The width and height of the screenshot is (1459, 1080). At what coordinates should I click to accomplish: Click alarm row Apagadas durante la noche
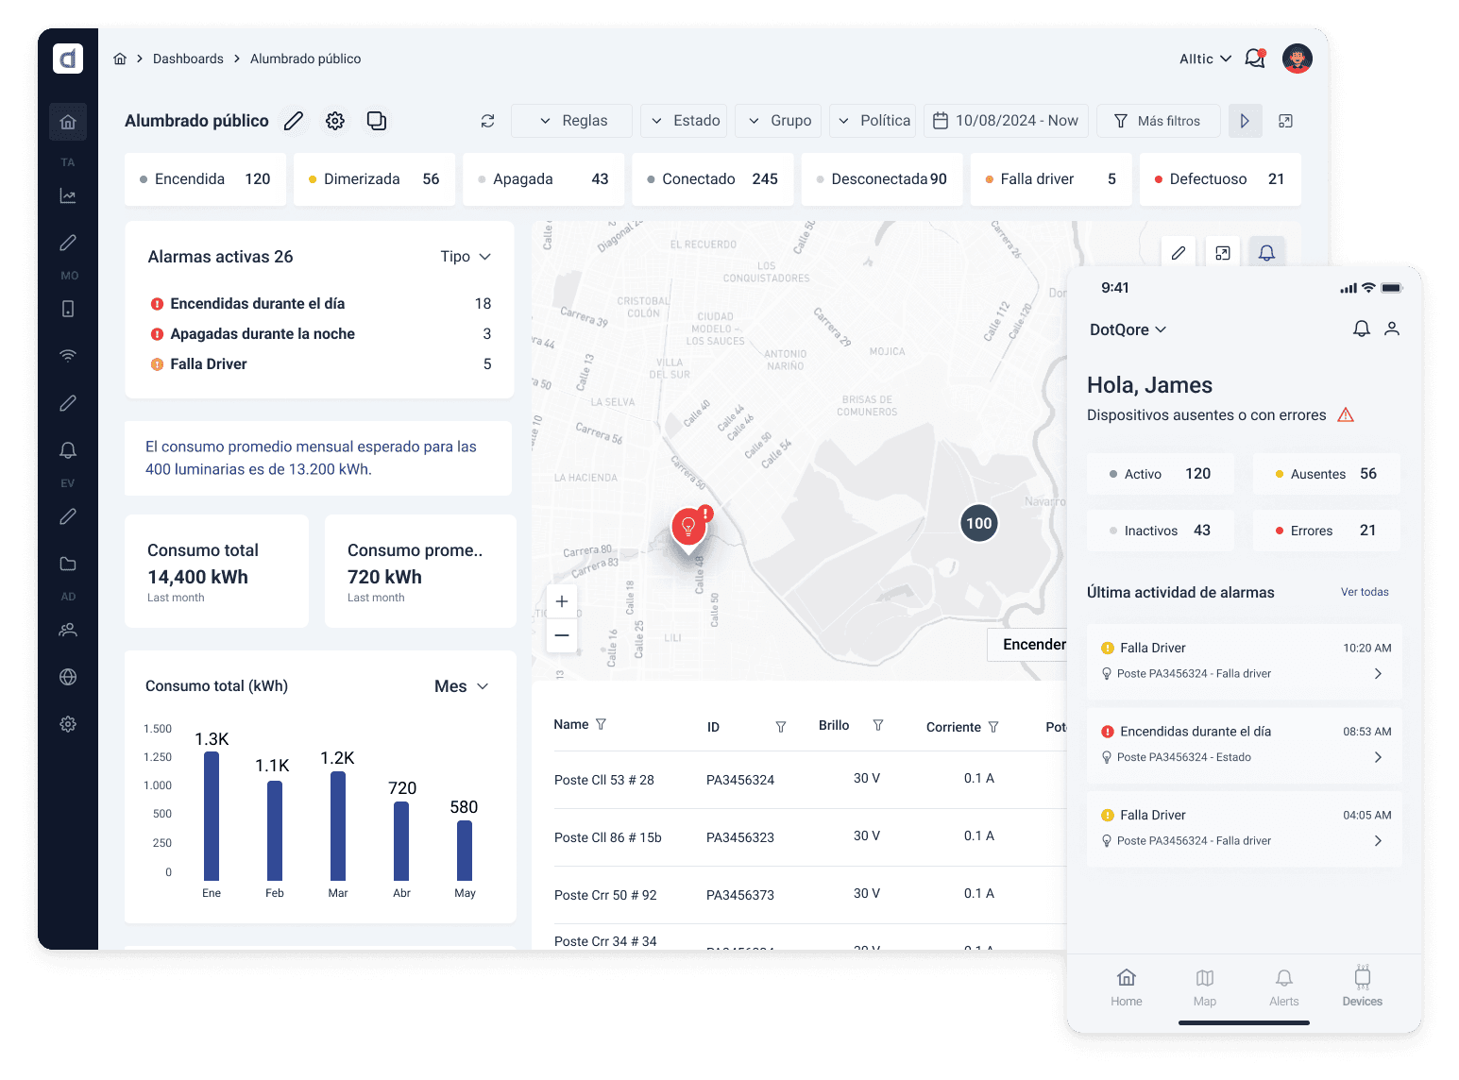tap(321, 334)
